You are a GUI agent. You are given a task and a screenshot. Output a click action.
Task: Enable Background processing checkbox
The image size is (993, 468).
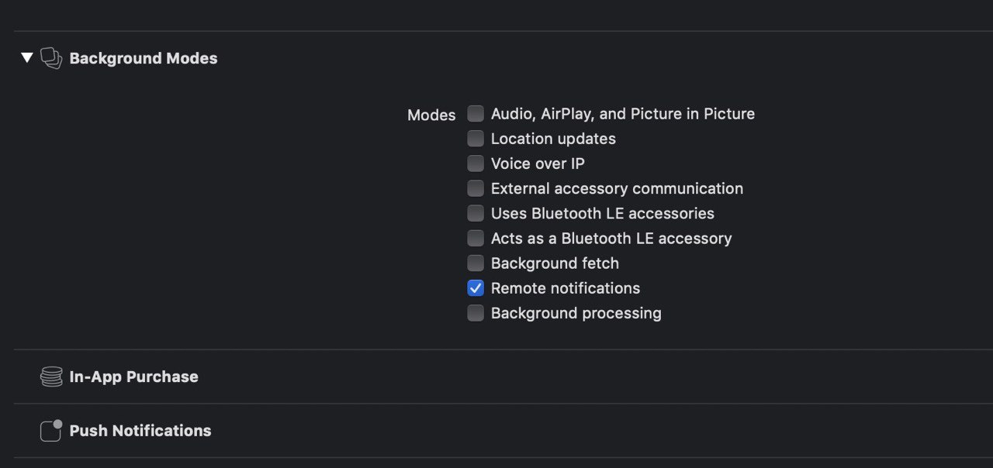tap(476, 313)
